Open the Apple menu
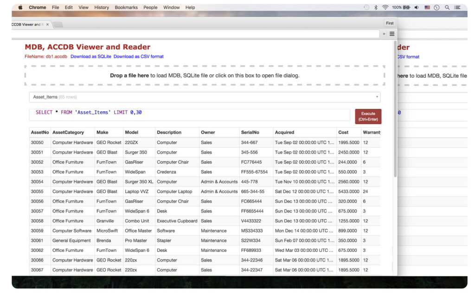The height and width of the screenshot is (296, 475). point(20,7)
